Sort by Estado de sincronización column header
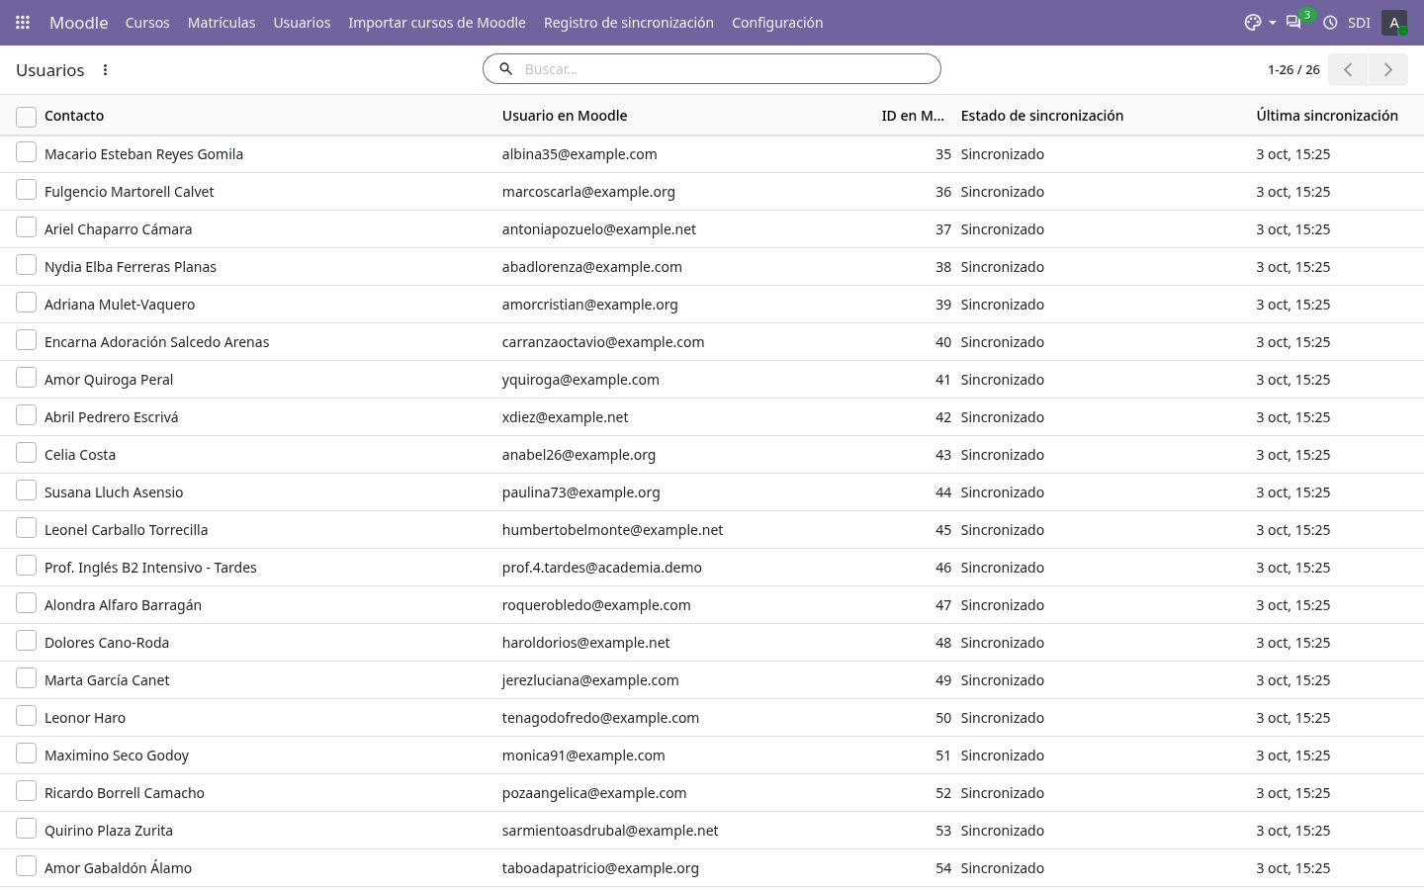 pos(1042,116)
